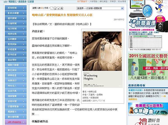The height and width of the screenshot is (125, 168).
Task: Open the 基金理財 sidebar menu
Action: 16,60
